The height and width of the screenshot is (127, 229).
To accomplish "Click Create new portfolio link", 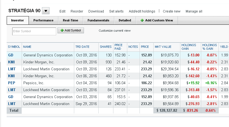I will pos(171,11).
